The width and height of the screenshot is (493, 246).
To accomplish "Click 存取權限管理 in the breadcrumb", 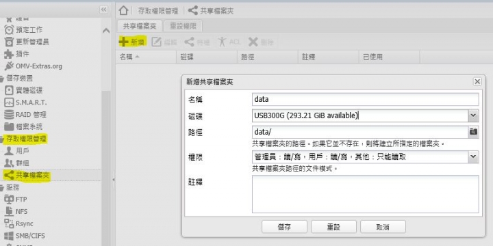I will 158,11.
